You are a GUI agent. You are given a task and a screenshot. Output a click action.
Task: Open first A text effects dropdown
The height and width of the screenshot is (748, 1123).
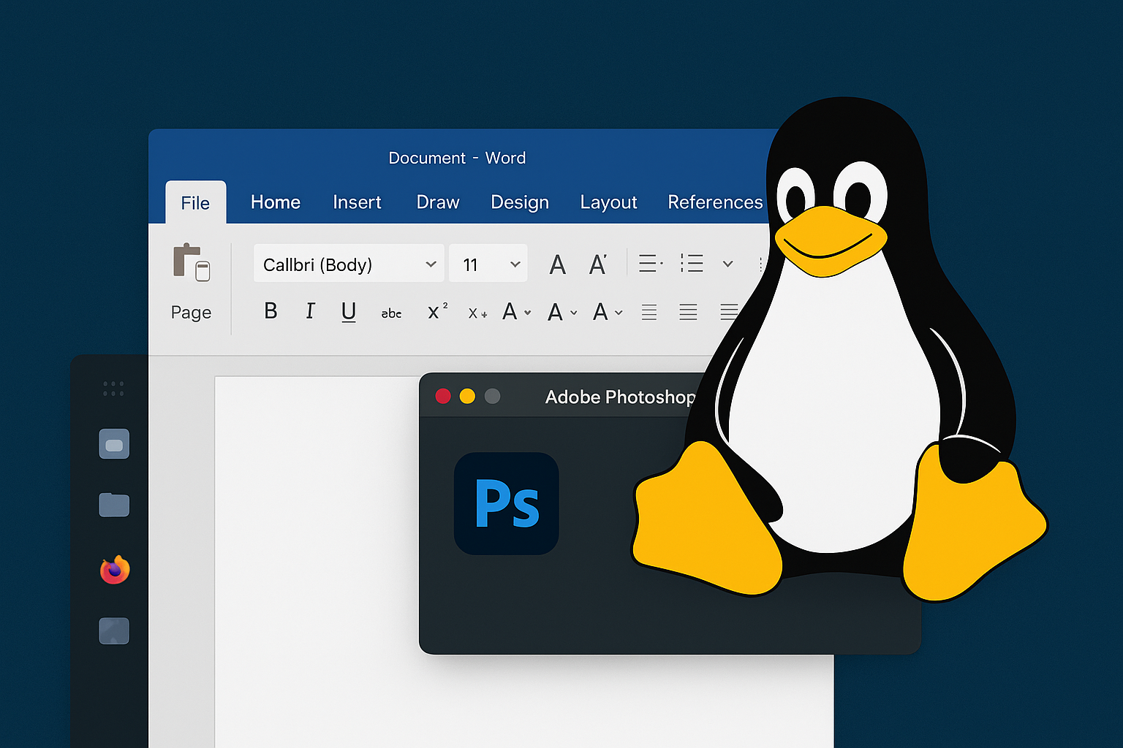coord(517,312)
